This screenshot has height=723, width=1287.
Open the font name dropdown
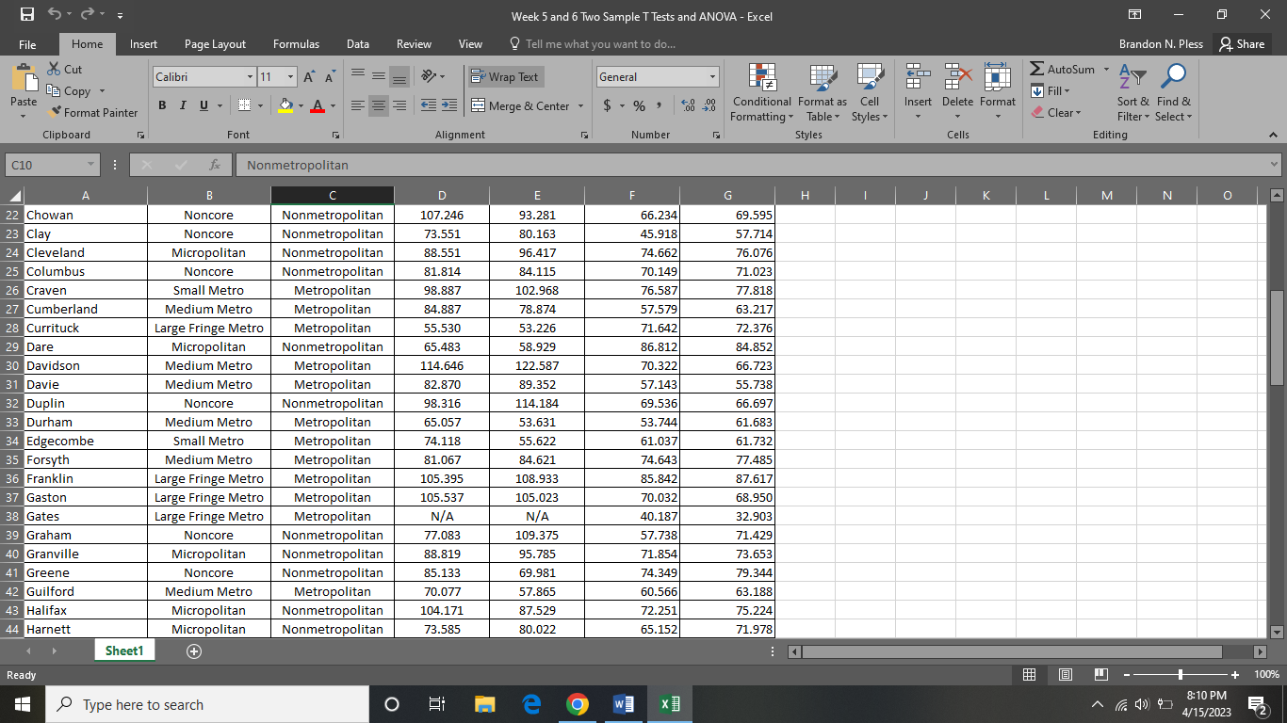click(x=251, y=76)
